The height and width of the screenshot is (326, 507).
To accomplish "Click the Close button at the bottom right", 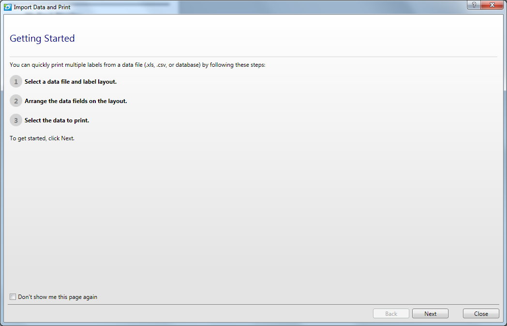I will coord(481,314).
